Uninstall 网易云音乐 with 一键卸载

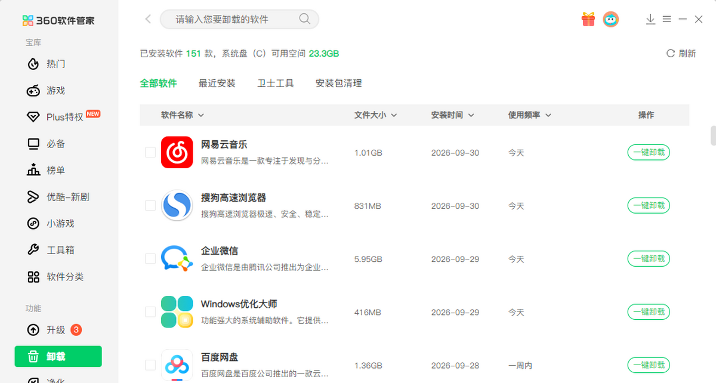coord(649,153)
